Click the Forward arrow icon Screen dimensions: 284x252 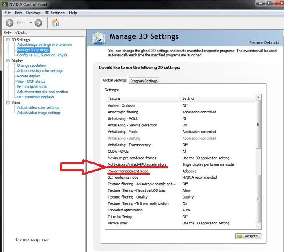click(39, 23)
